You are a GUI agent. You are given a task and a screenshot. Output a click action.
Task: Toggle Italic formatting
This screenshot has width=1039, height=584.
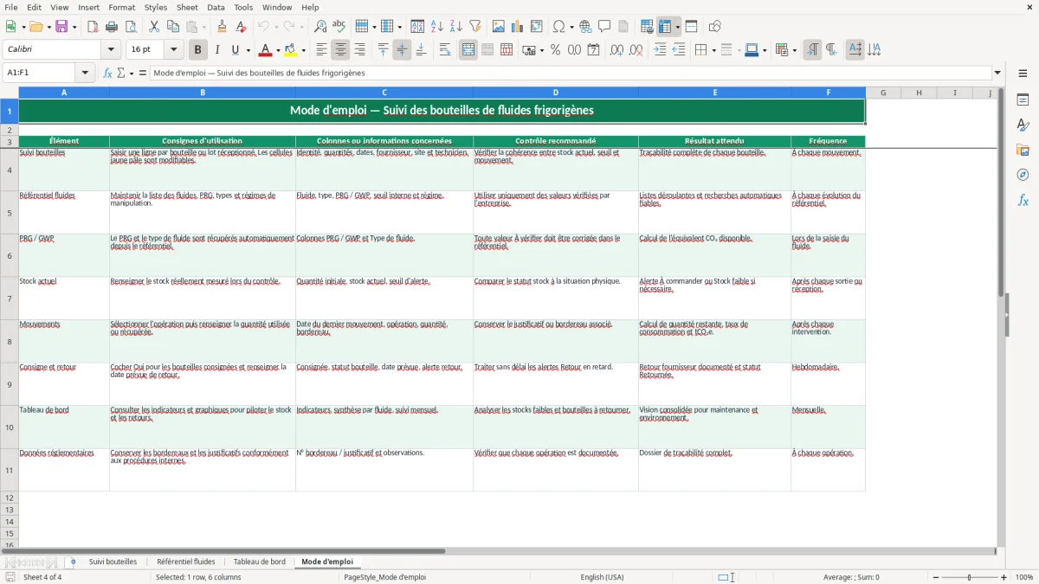216,50
